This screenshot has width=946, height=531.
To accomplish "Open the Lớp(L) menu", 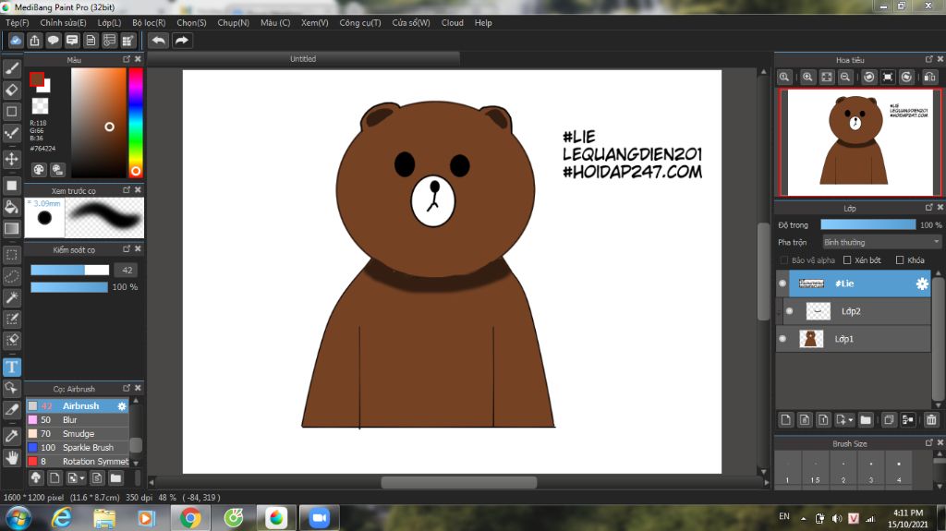I will tap(109, 22).
